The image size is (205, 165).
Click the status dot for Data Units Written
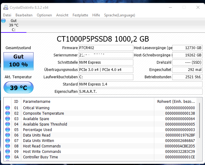[x=8, y=141]
